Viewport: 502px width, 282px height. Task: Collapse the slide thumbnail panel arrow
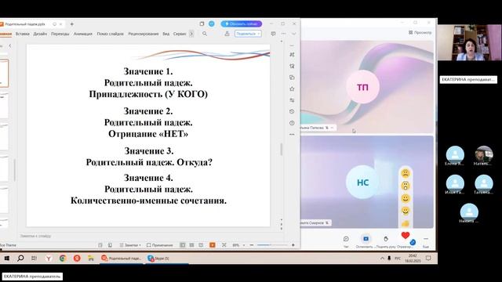(x=10, y=45)
